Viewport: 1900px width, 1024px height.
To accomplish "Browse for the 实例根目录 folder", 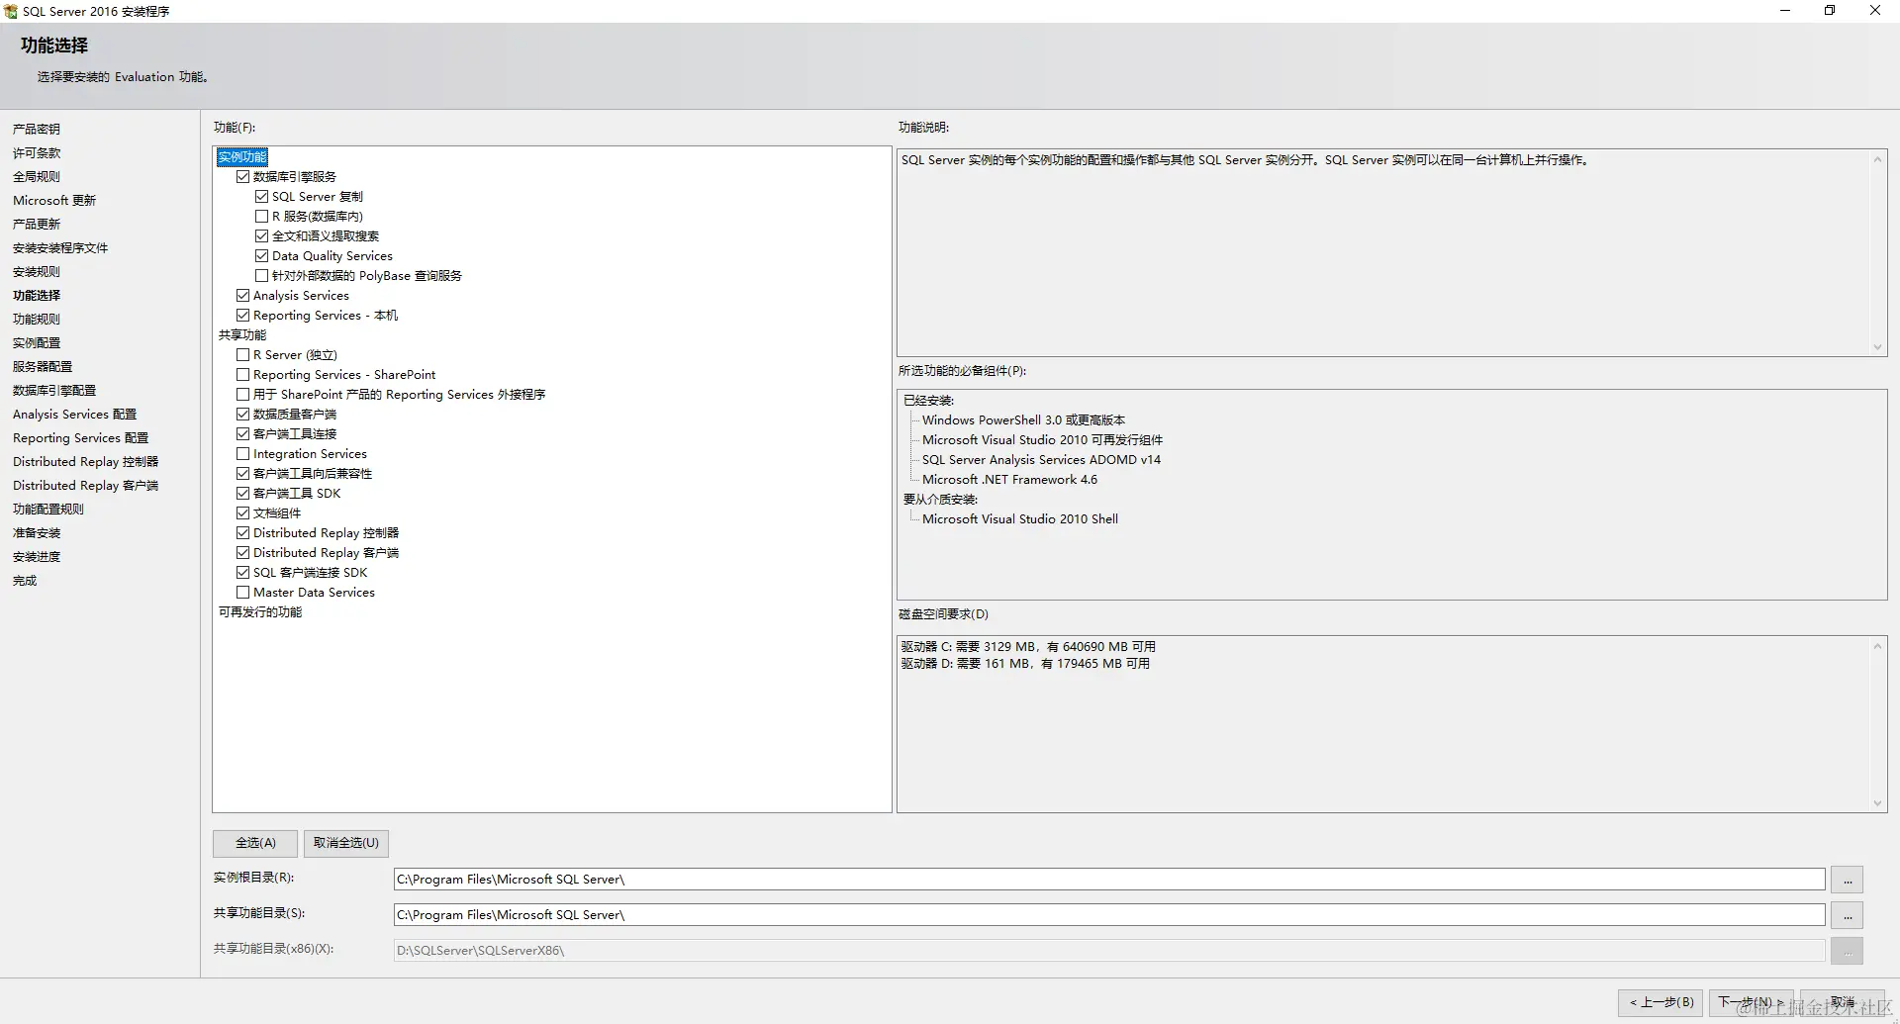I will click(x=1848, y=880).
